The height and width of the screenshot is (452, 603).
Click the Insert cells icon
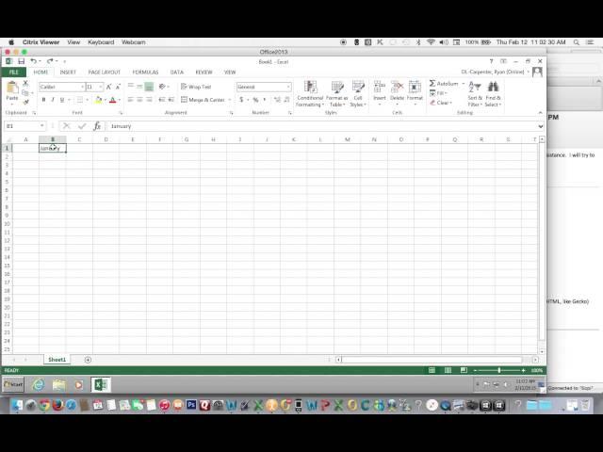pyautogui.click(x=380, y=87)
